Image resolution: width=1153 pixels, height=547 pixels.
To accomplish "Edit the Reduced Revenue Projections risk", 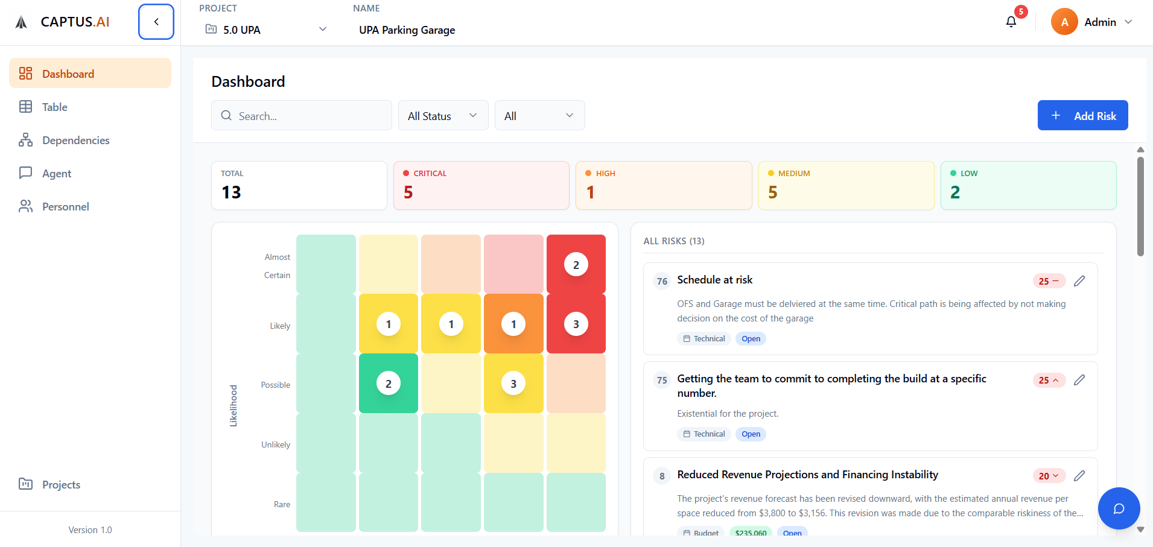I will tap(1079, 476).
